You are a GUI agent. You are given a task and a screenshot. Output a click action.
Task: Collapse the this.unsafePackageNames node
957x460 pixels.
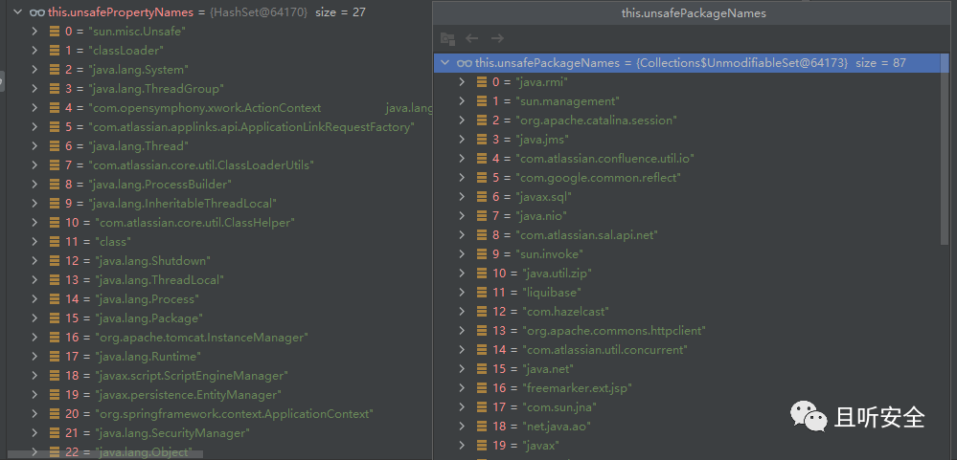(444, 63)
